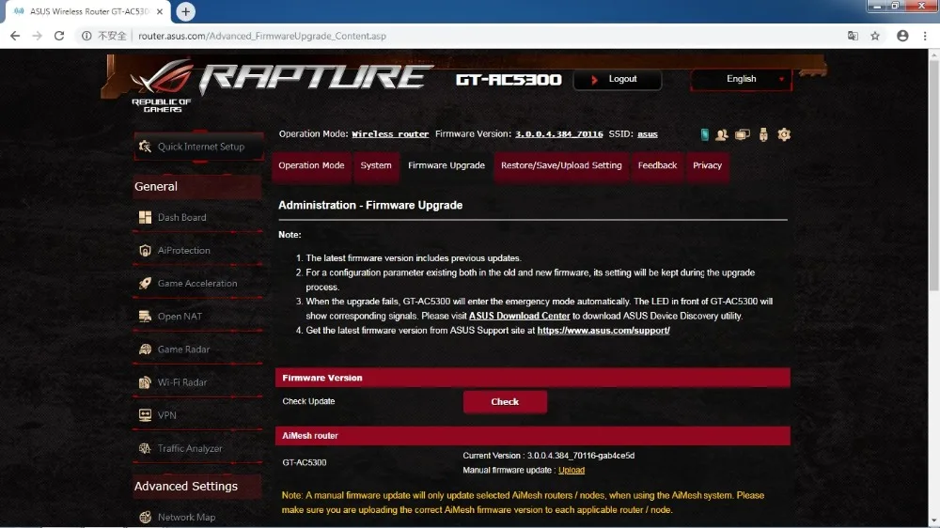Image resolution: width=940 pixels, height=528 pixels.
Task: Click the firmware version 3.0.0.4.384_70116 link
Action: [558, 134]
